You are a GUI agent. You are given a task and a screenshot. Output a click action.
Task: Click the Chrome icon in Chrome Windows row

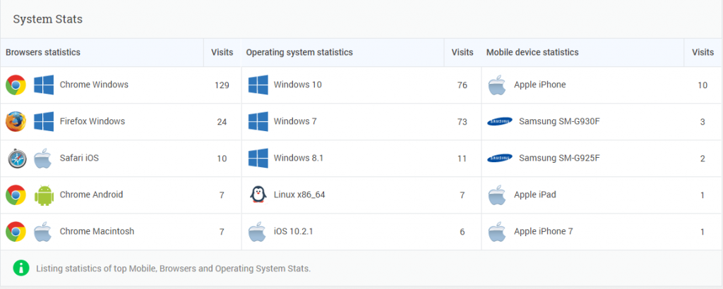[x=16, y=85]
